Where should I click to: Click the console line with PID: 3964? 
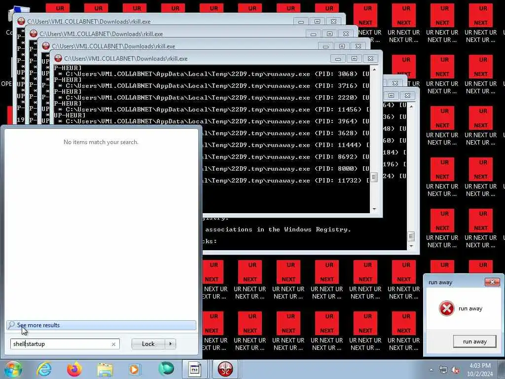pos(212,121)
